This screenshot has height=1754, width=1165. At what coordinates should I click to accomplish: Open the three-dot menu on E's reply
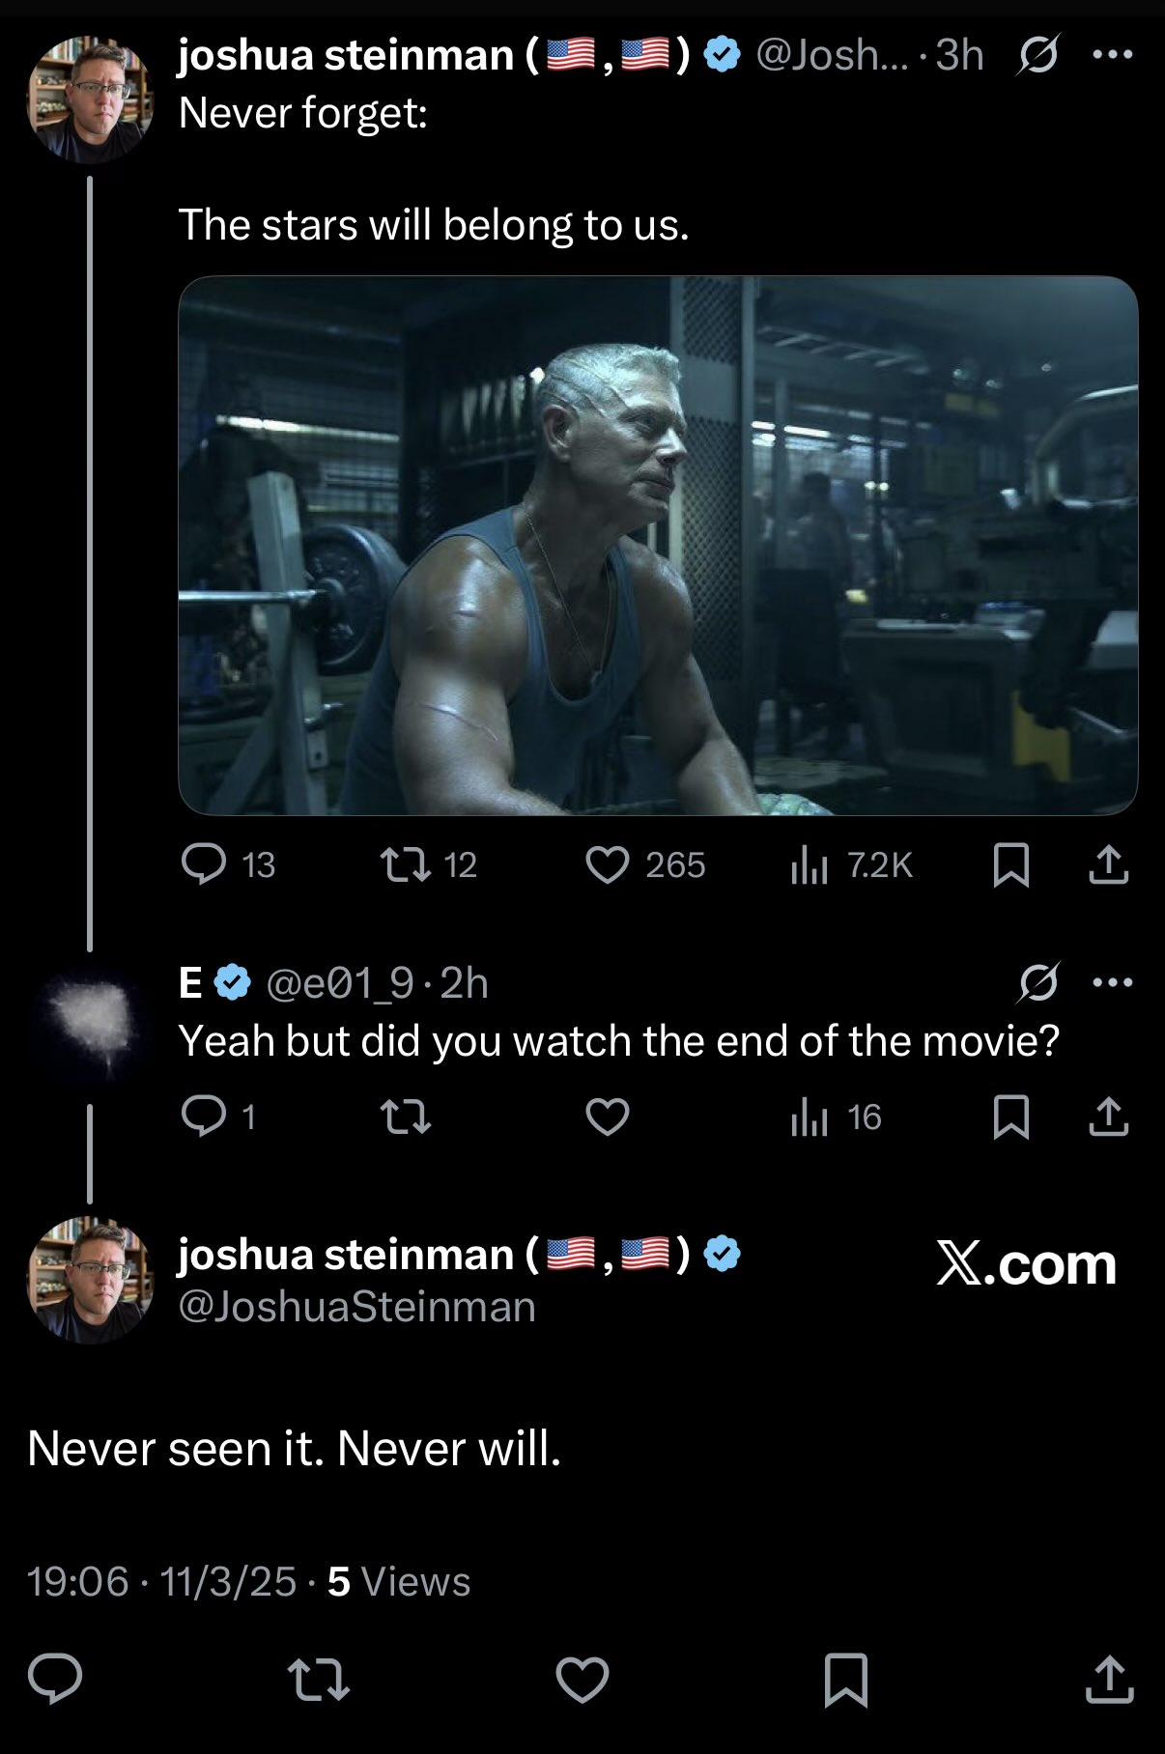(1112, 983)
